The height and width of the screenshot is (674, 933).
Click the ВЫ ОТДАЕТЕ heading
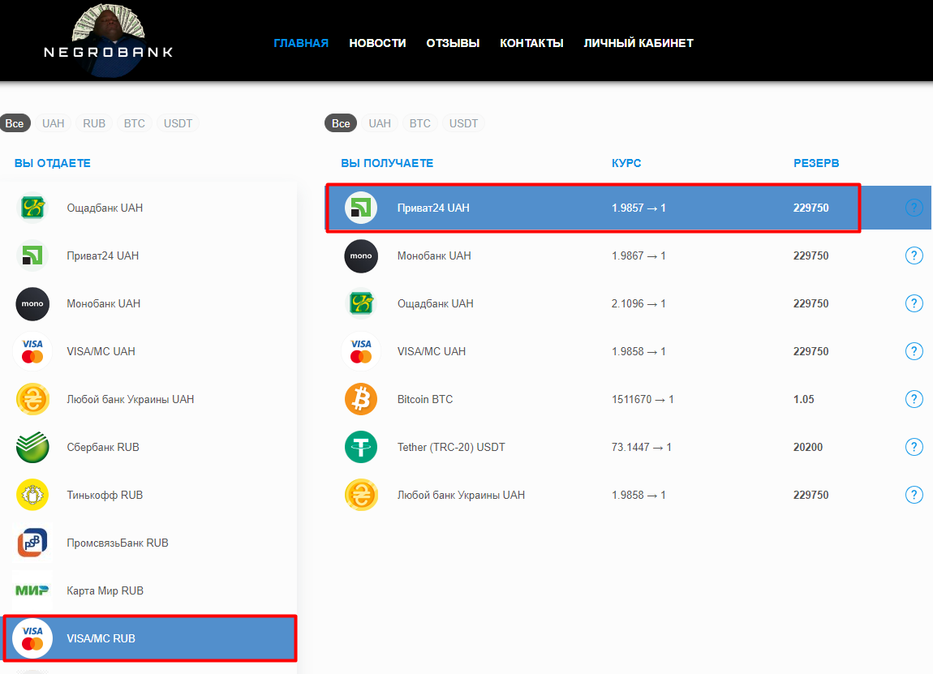pos(53,163)
